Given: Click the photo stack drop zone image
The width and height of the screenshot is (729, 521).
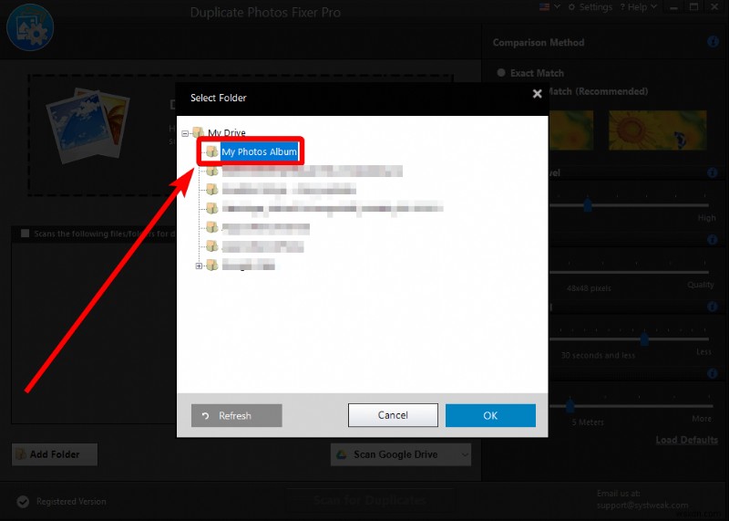Looking at the screenshot, I should (x=87, y=126).
